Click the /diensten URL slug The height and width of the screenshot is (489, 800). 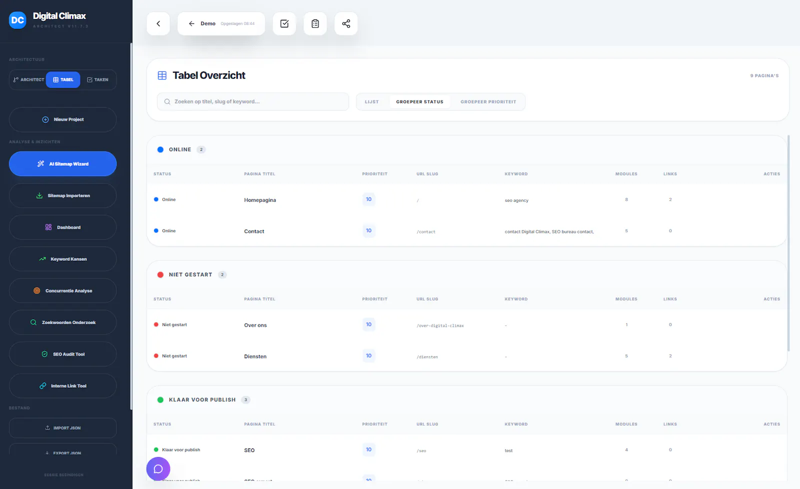pos(427,357)
